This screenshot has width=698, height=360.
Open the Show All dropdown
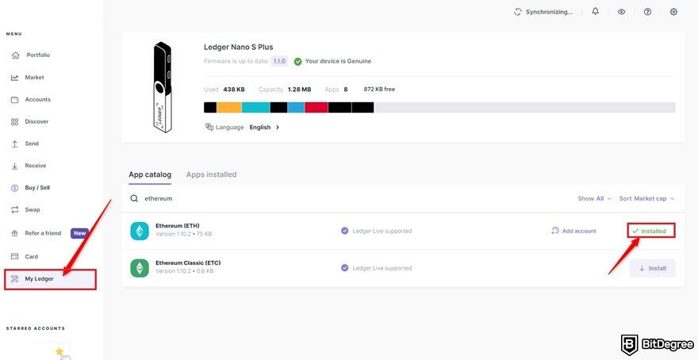click(595, 198)
